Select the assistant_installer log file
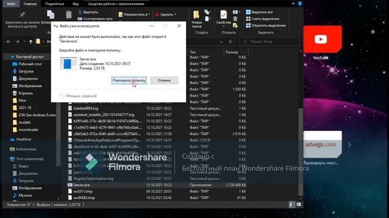 pyautogui.click(x=104, y=114)
